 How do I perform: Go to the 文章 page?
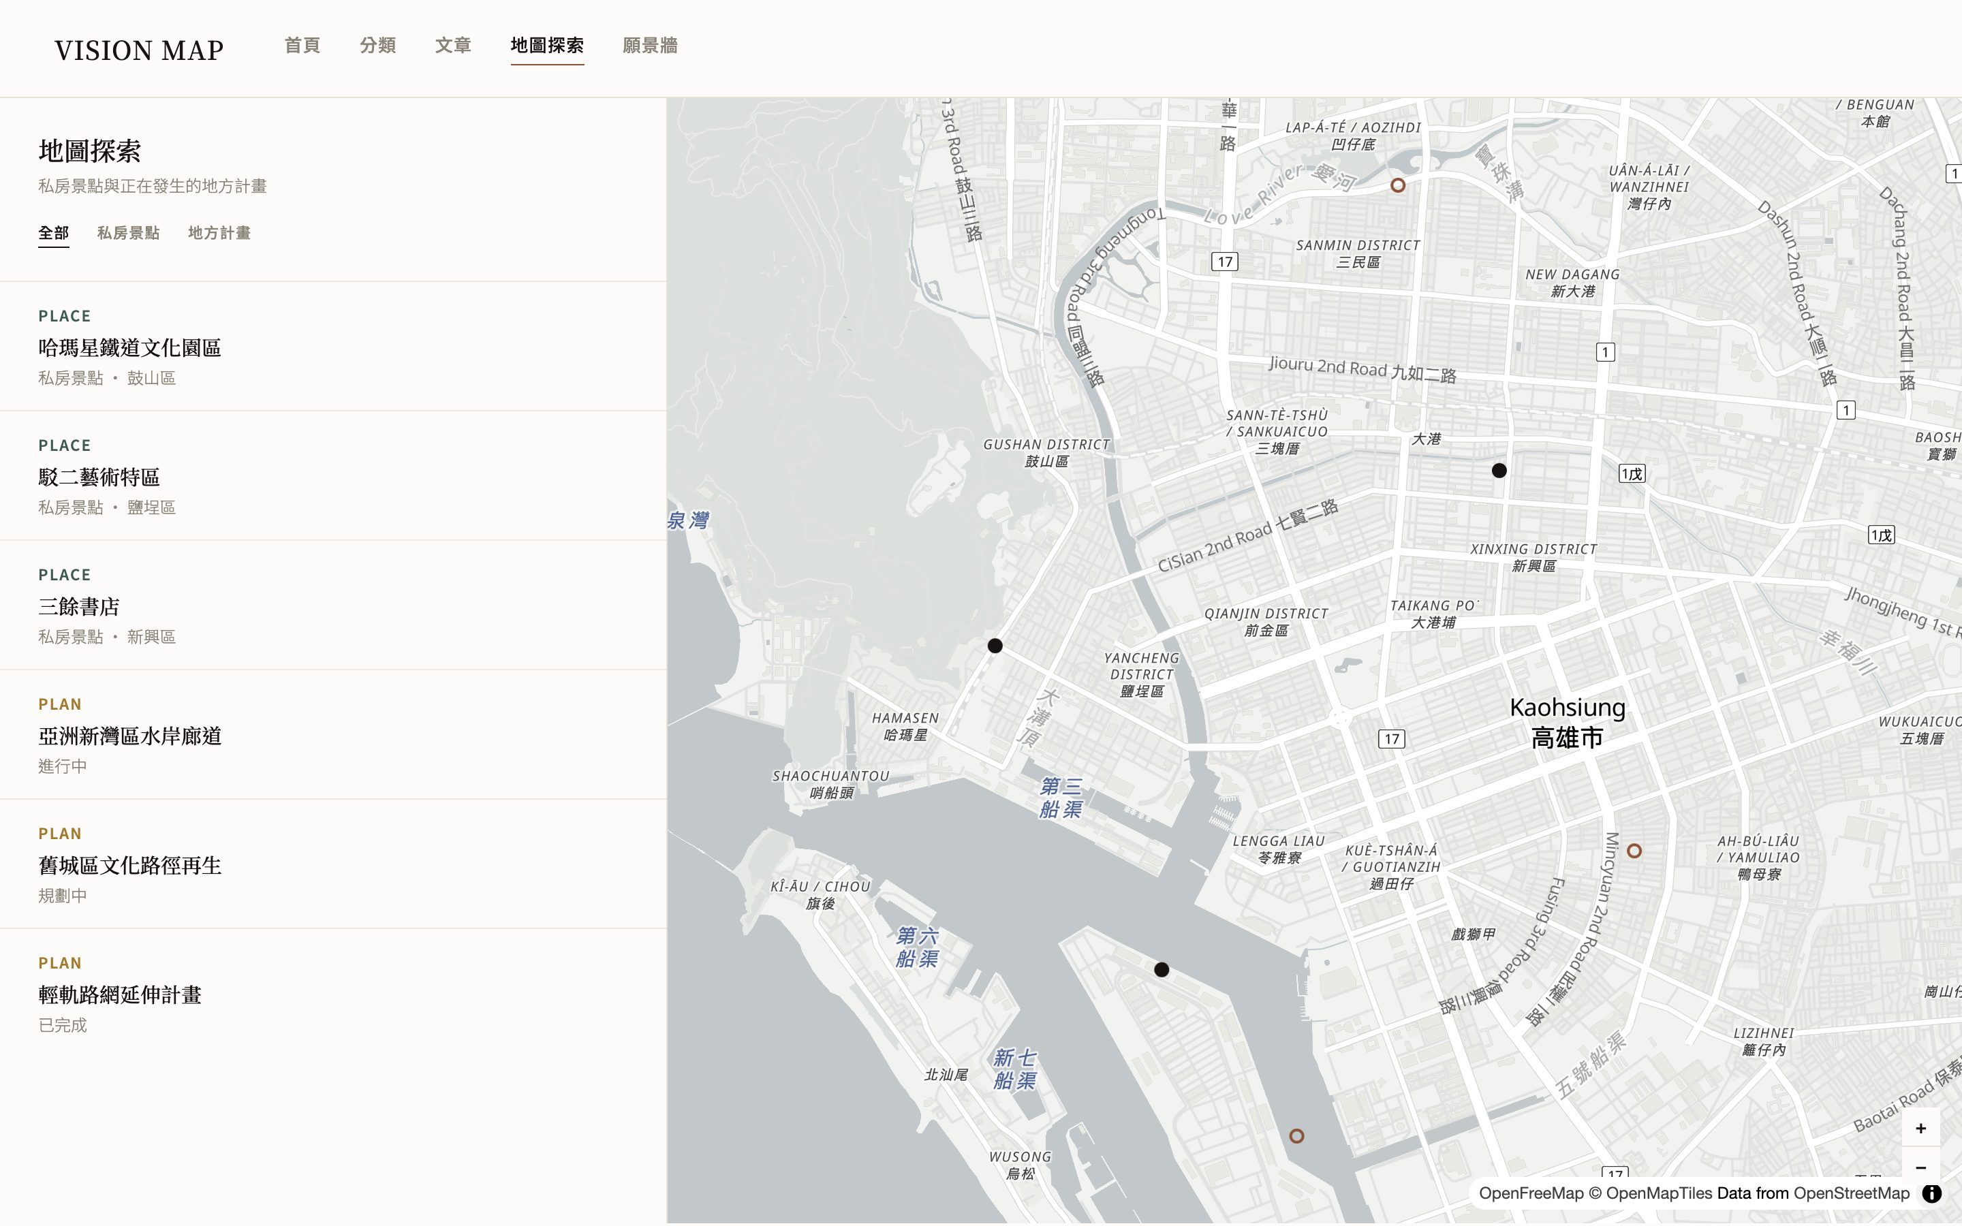(x=453, y=46)
